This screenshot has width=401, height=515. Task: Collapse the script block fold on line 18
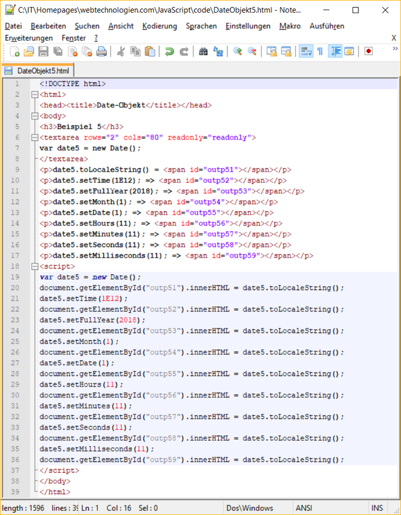pyautogui.click(x=35, y=266)
